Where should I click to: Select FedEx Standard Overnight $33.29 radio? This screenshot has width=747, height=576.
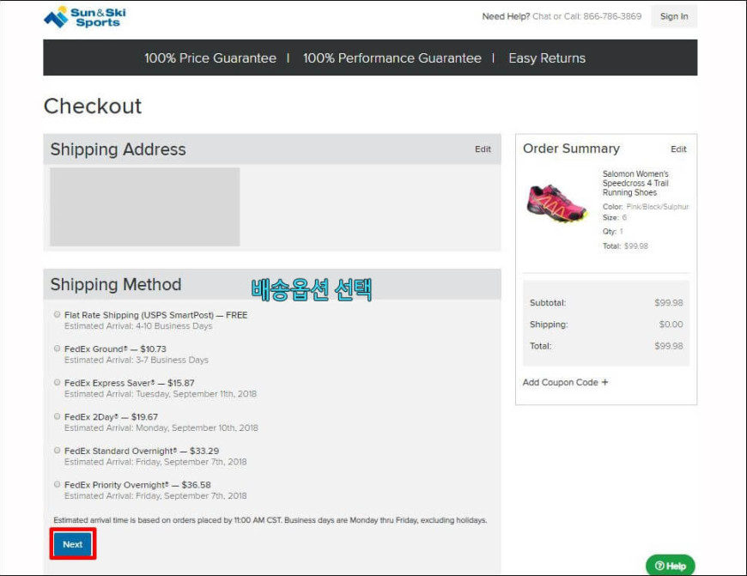click(58, 450)
